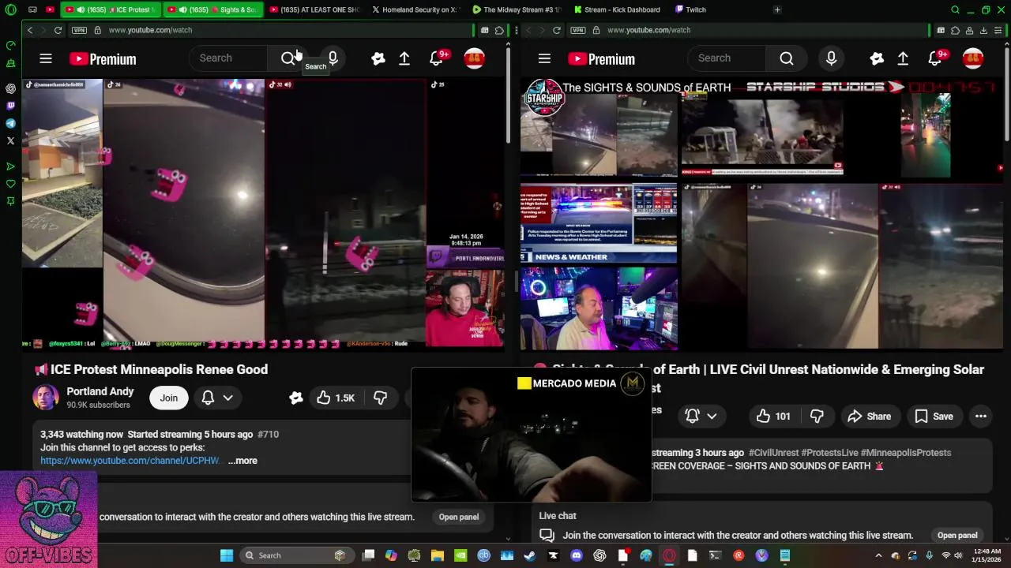Open more actions ellipsis on right video
The height and width of the screenshot is (568, 1011).
pos(980,417)
